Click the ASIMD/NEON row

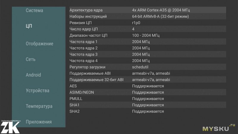click(x=148, y=92)
